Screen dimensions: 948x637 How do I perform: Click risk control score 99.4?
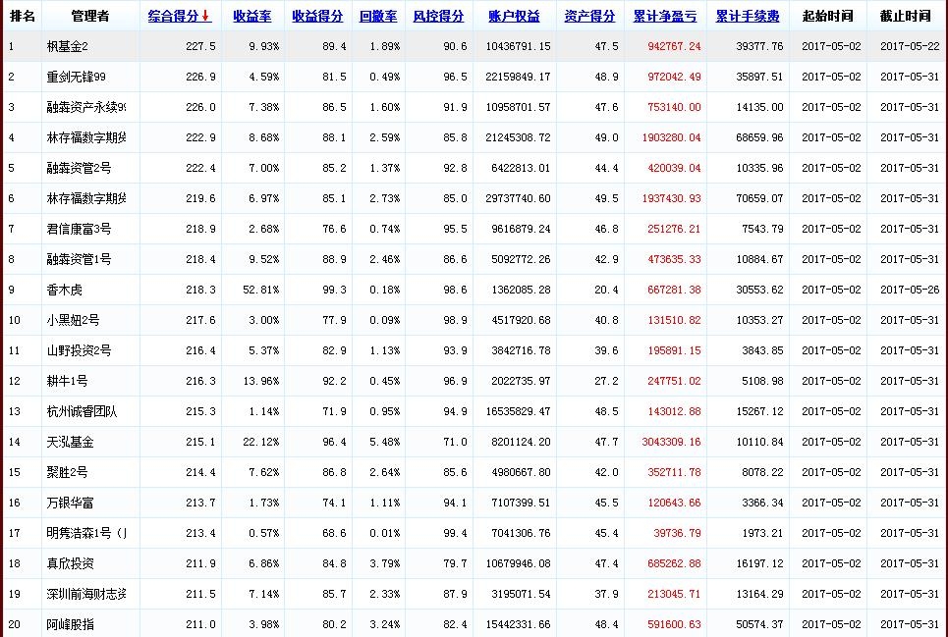(455, 533)
